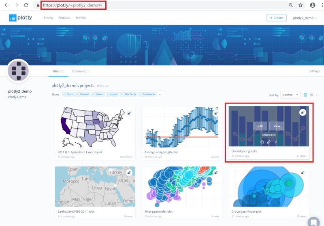Screen dimensions: 324x226
Task: Toggle lock on Embed your graphs card
Action: [303, 112]
